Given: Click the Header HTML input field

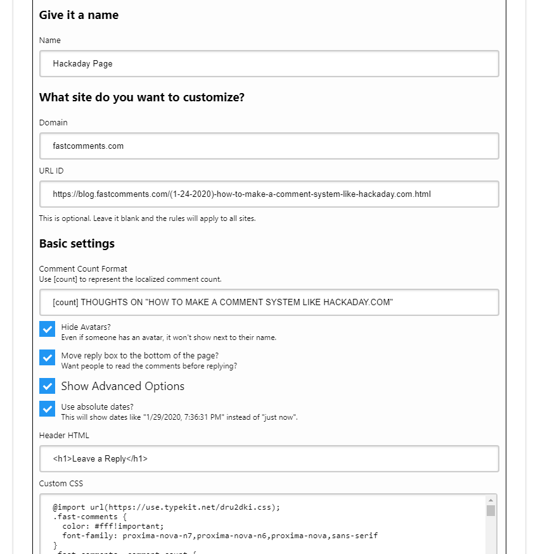Looking at the screenshot, I should (x=269, y=458).
